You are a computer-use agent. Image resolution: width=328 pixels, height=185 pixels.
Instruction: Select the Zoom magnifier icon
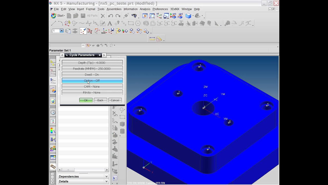(x=152, y=16)
